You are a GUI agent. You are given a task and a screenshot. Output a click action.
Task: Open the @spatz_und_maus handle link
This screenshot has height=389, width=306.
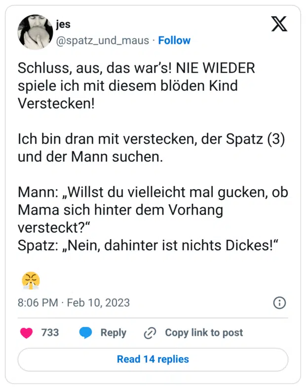[x=103, y=40]
